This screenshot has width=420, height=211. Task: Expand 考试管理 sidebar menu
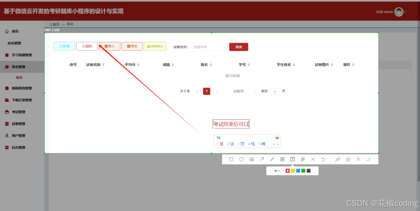(x=22, y=112)
